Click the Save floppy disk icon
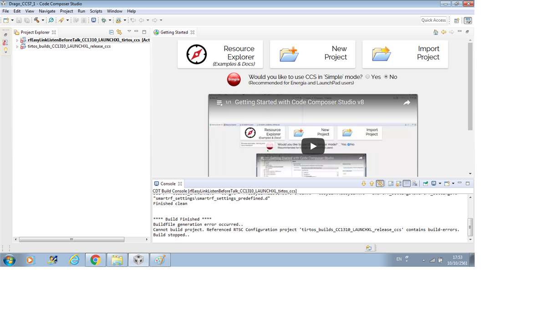Image resolution: width=560 pixels, height=332 pixels. pyautogui.click(x=19, y=20)
